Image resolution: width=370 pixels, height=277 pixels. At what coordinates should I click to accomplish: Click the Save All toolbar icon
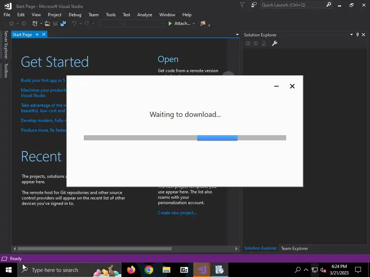click(63, 23)
